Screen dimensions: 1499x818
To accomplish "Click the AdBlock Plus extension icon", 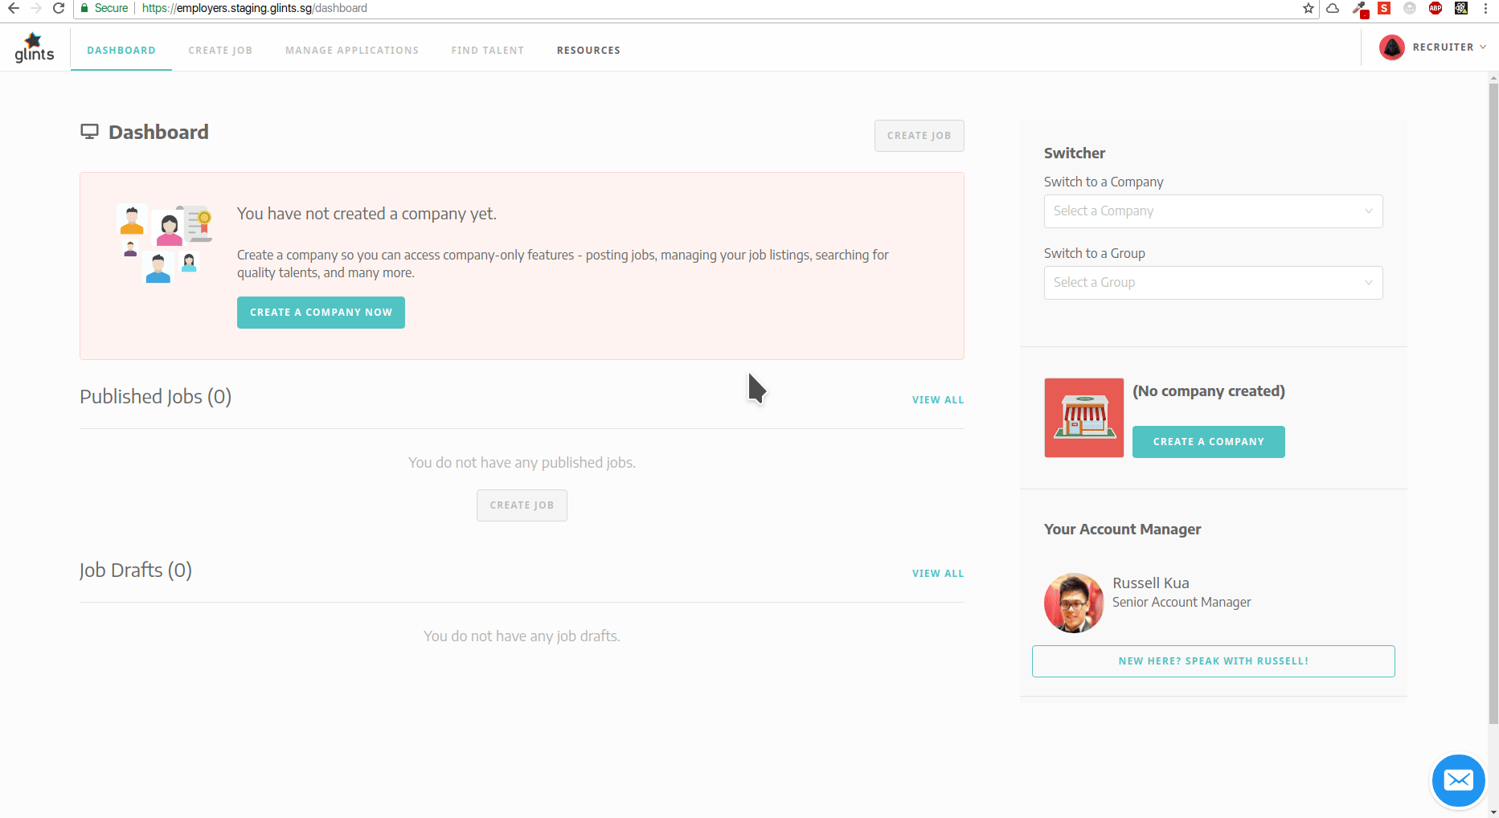I will (x=1436, y=8).
